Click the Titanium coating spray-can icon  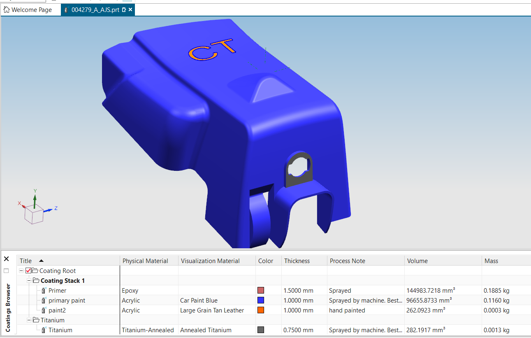(44, 330)
